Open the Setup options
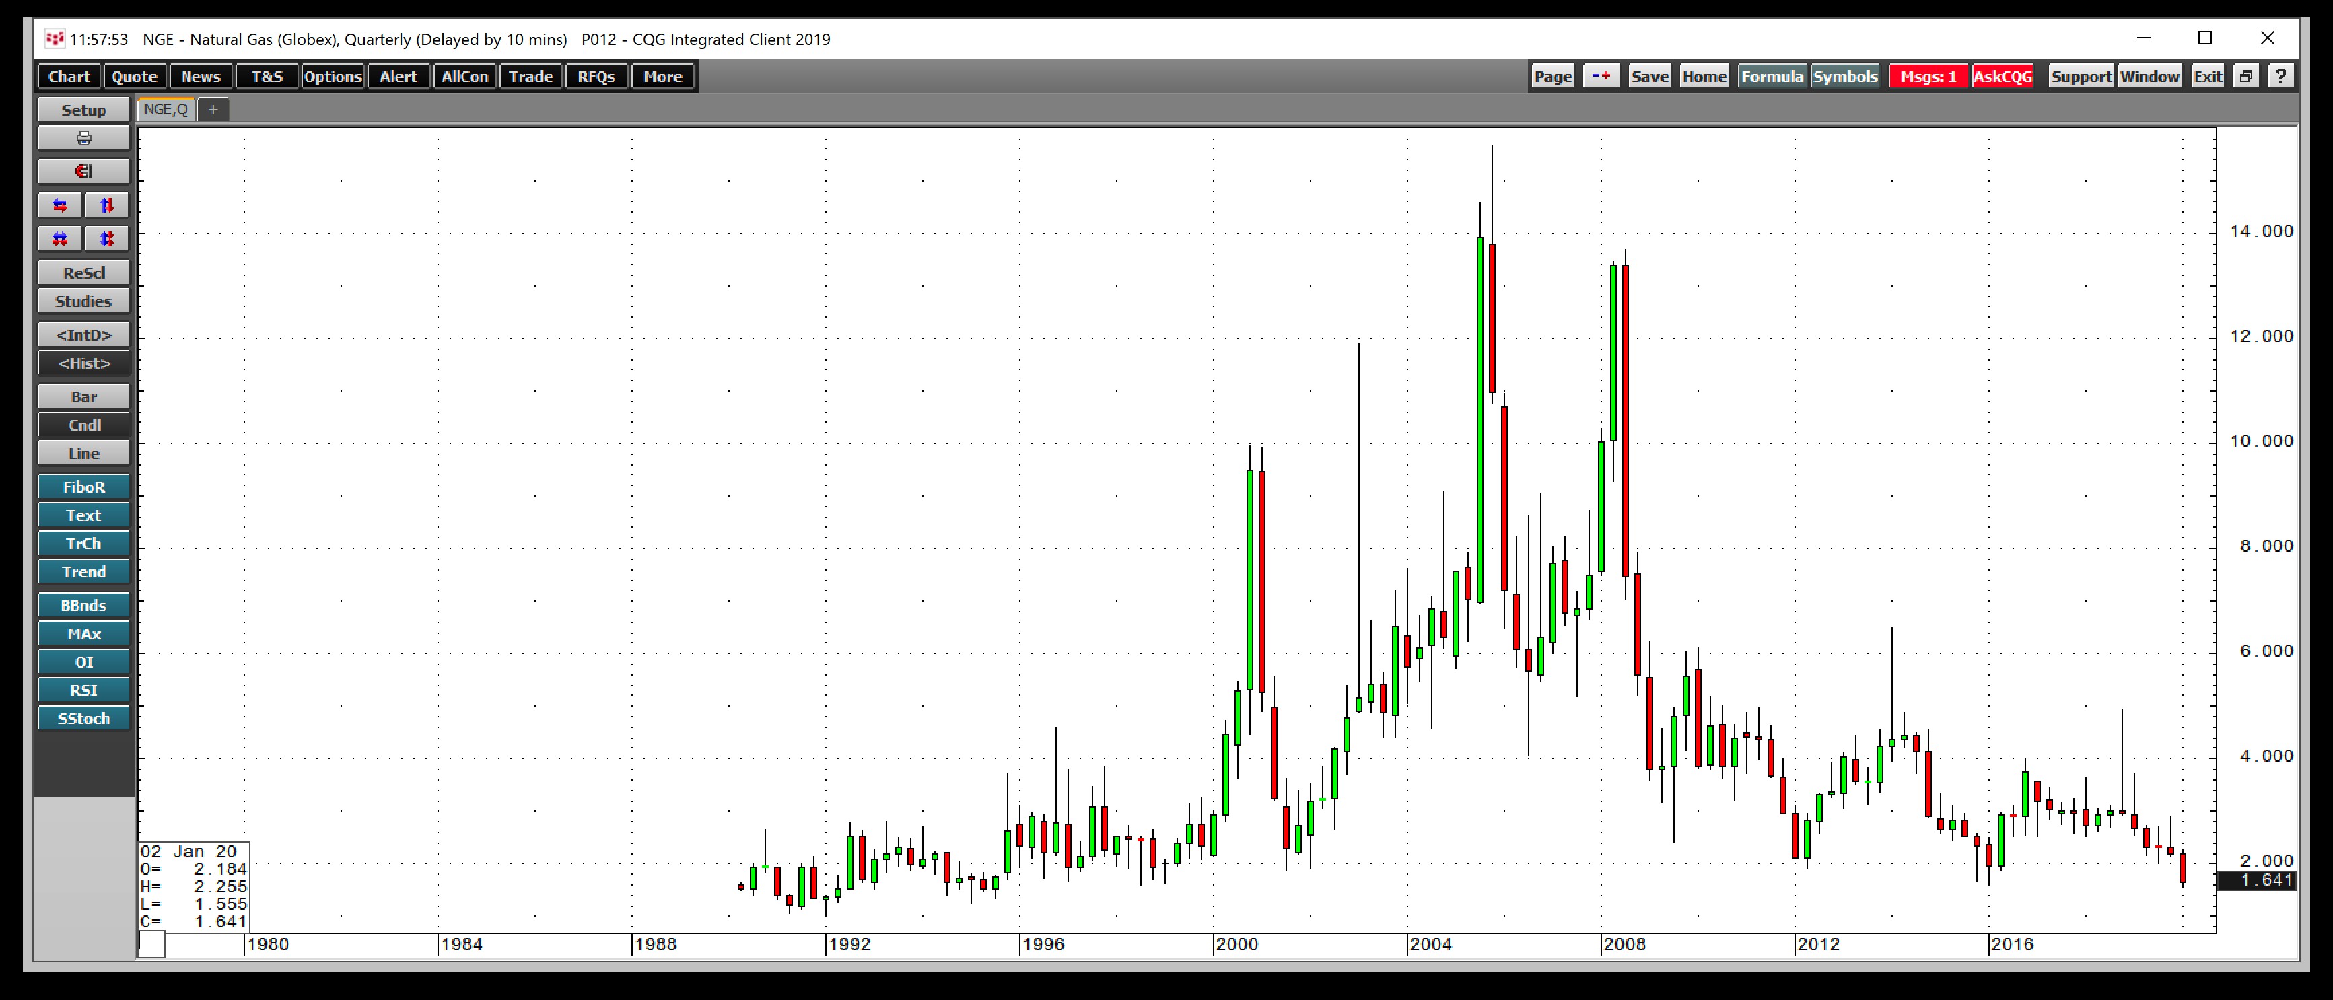 coord(83,110)
